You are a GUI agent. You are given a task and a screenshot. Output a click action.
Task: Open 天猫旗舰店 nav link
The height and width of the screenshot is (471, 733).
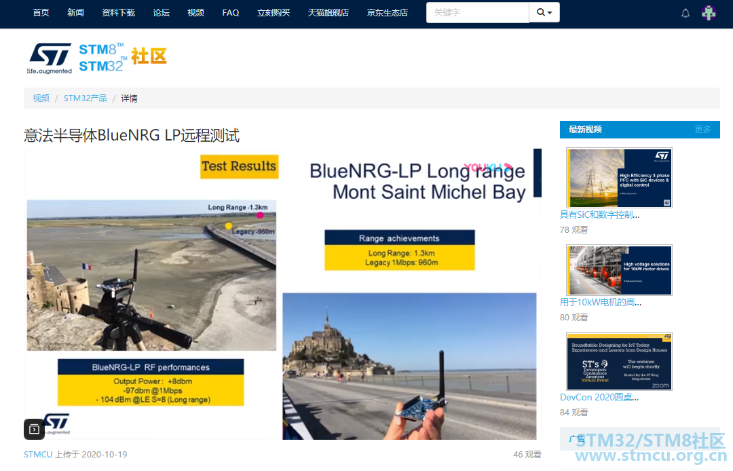328,13
